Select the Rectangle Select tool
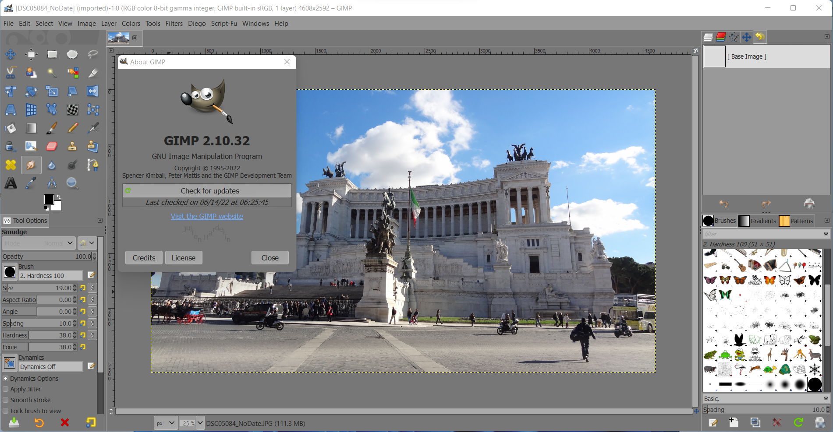This screenshot has height=432, width=833. click(x=52, y=54)
